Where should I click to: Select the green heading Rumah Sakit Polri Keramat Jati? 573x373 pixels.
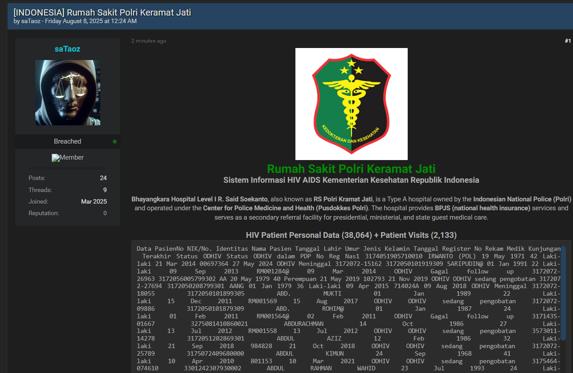pyautogui.click(x=352, y=169)
